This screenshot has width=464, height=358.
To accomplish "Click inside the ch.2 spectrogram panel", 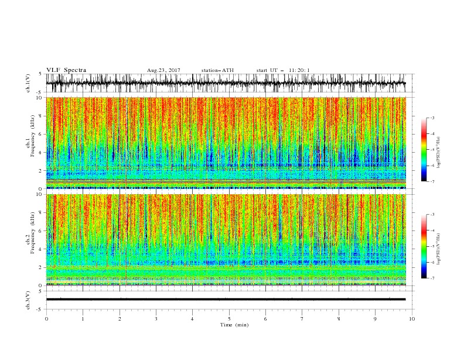I will tap(226, 240).
